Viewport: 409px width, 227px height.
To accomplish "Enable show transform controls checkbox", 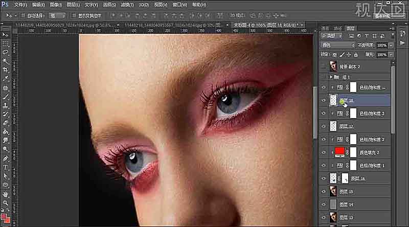I will pyautogui.click(x=74, y=16).
